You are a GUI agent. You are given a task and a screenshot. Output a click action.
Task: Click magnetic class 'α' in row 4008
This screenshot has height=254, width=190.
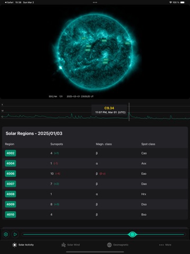[97, 194]
